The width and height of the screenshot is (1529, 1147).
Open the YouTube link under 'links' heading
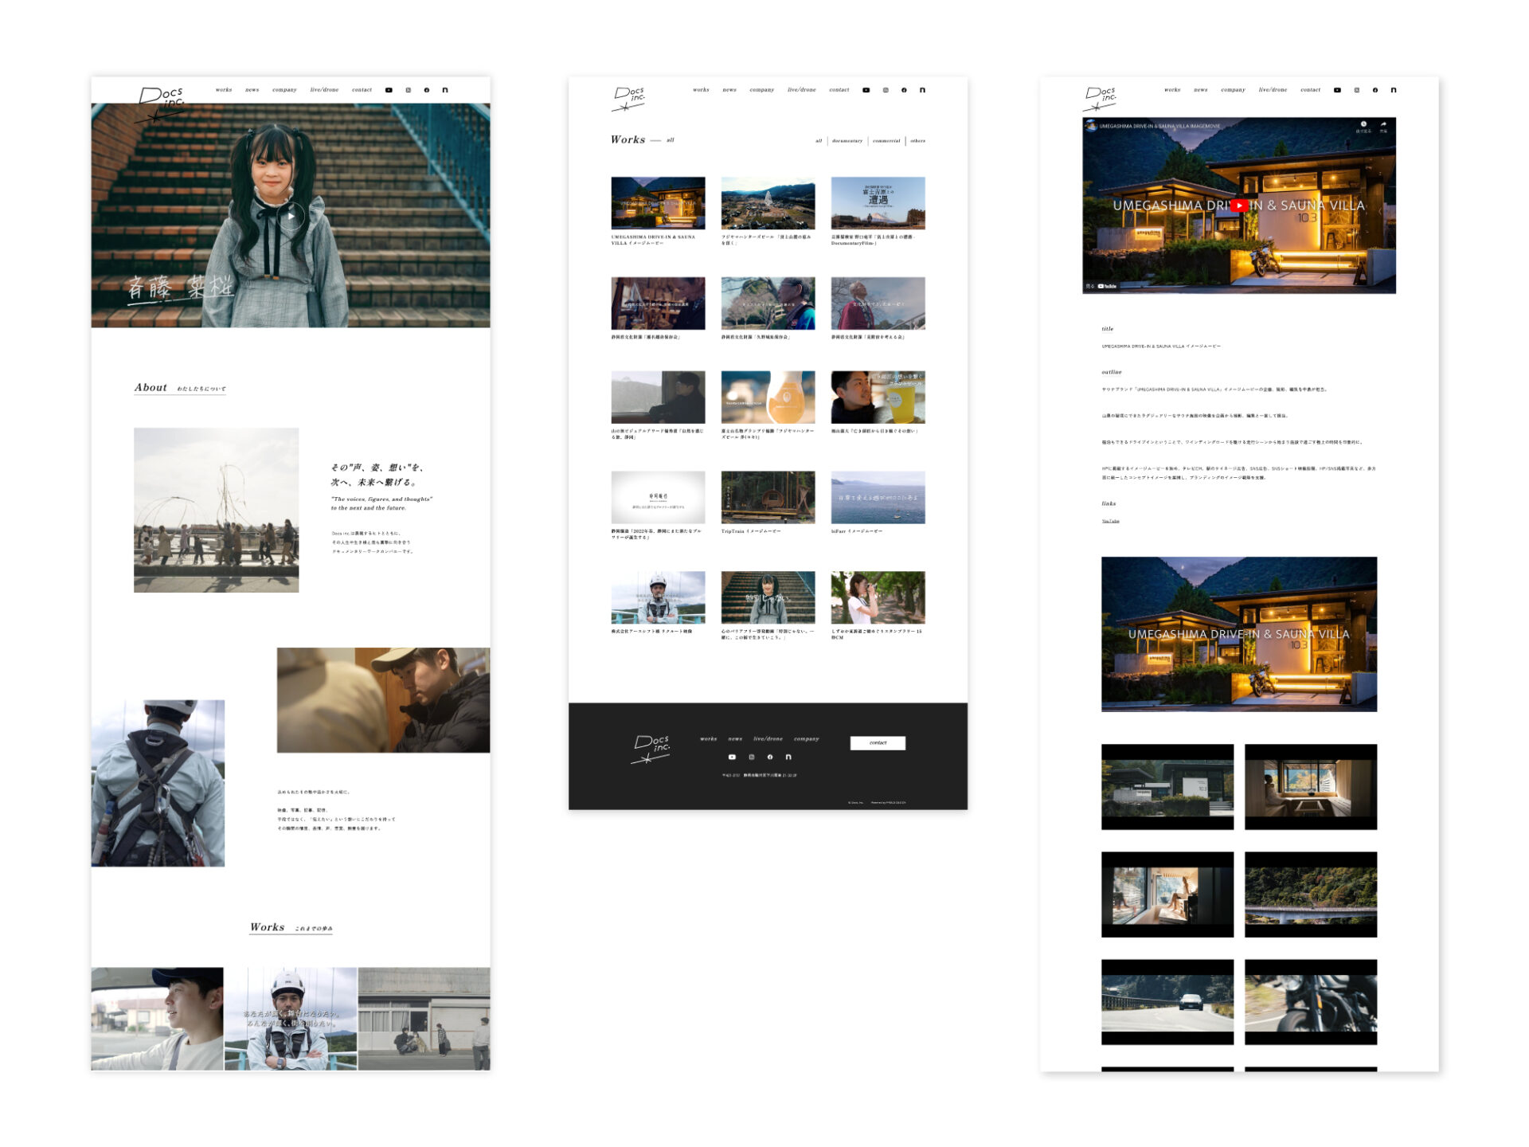1110,521
